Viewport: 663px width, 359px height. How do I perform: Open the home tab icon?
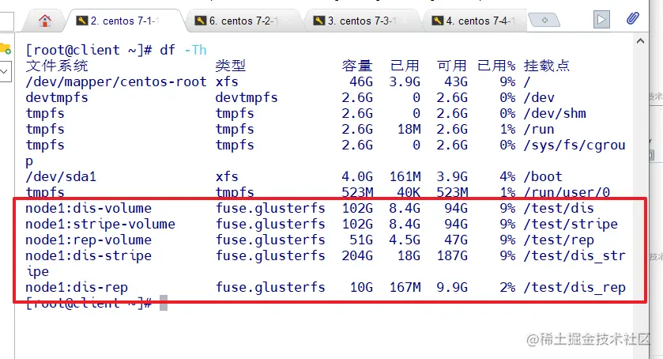[x=45, y=21]
